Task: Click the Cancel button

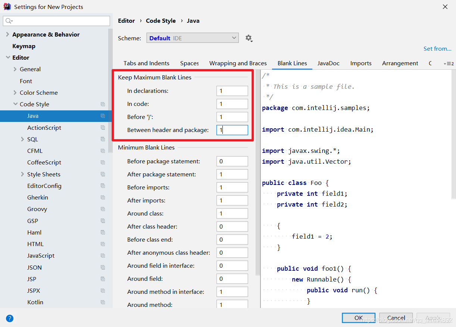Action: (x=396, y=318)
